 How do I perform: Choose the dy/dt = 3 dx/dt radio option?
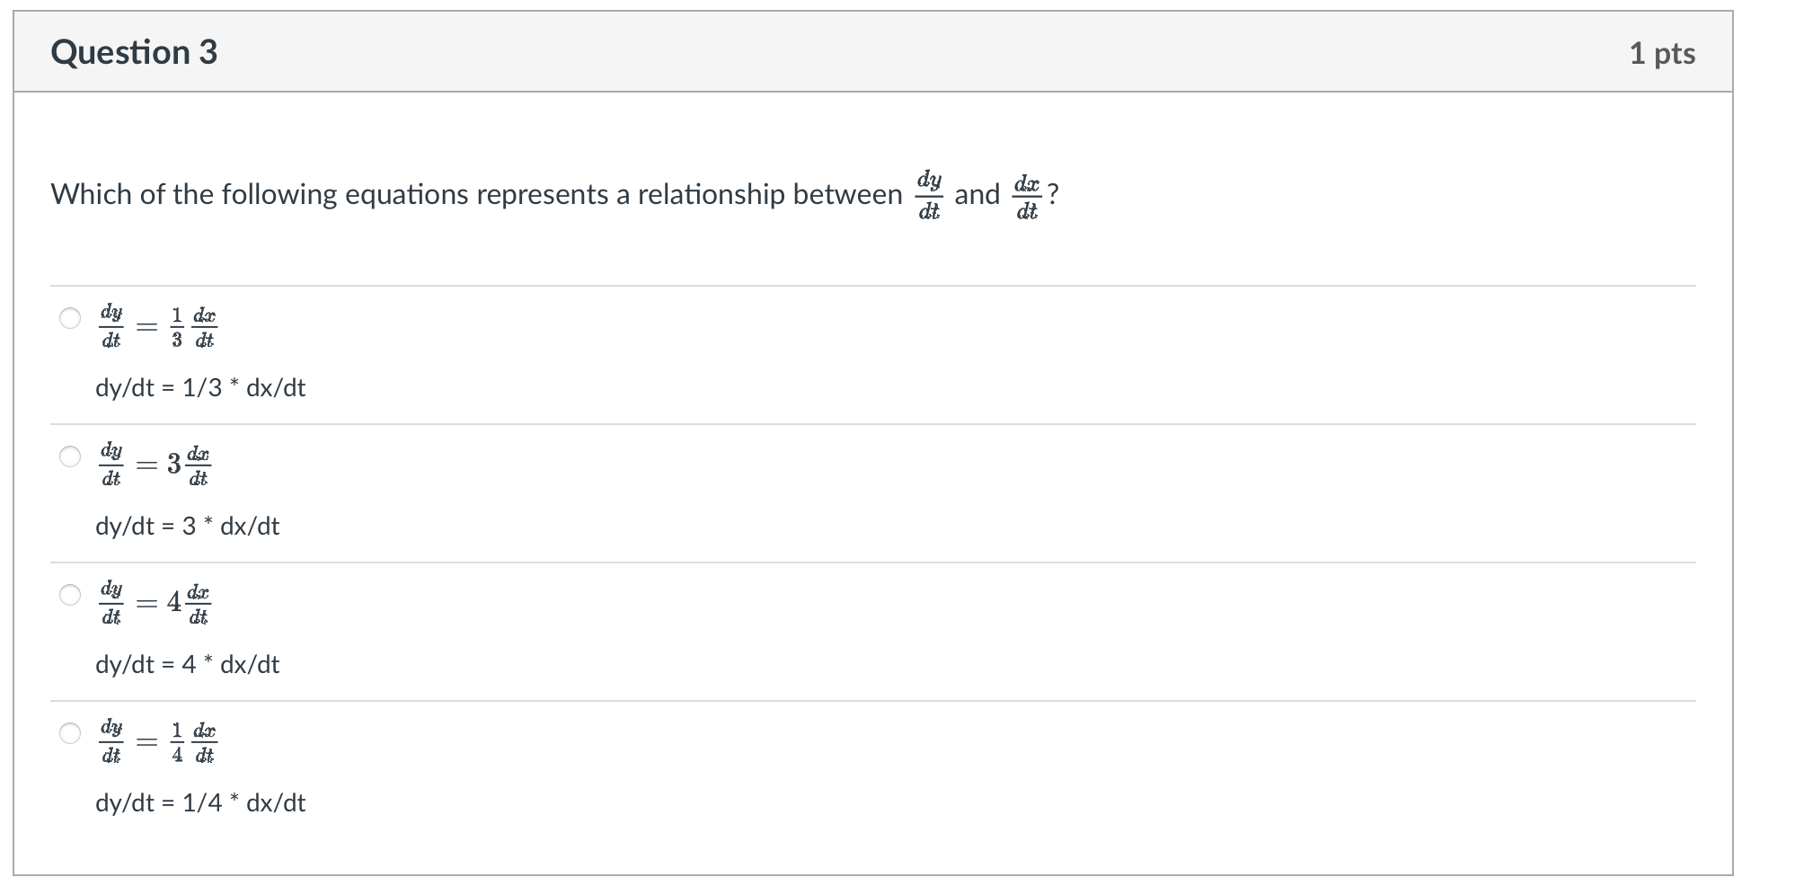(70, 456)
